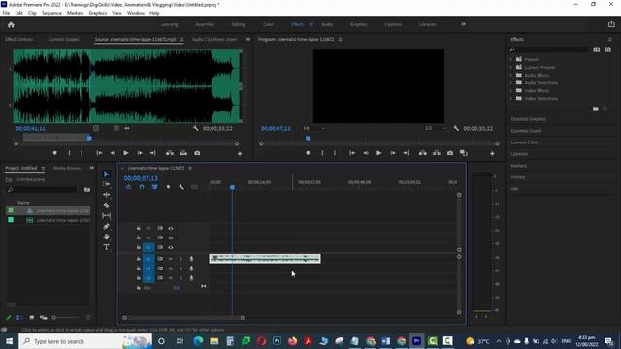621x349 pixels.
Task: Toggle visibility eye of middle video track
Action: (171, 238)
